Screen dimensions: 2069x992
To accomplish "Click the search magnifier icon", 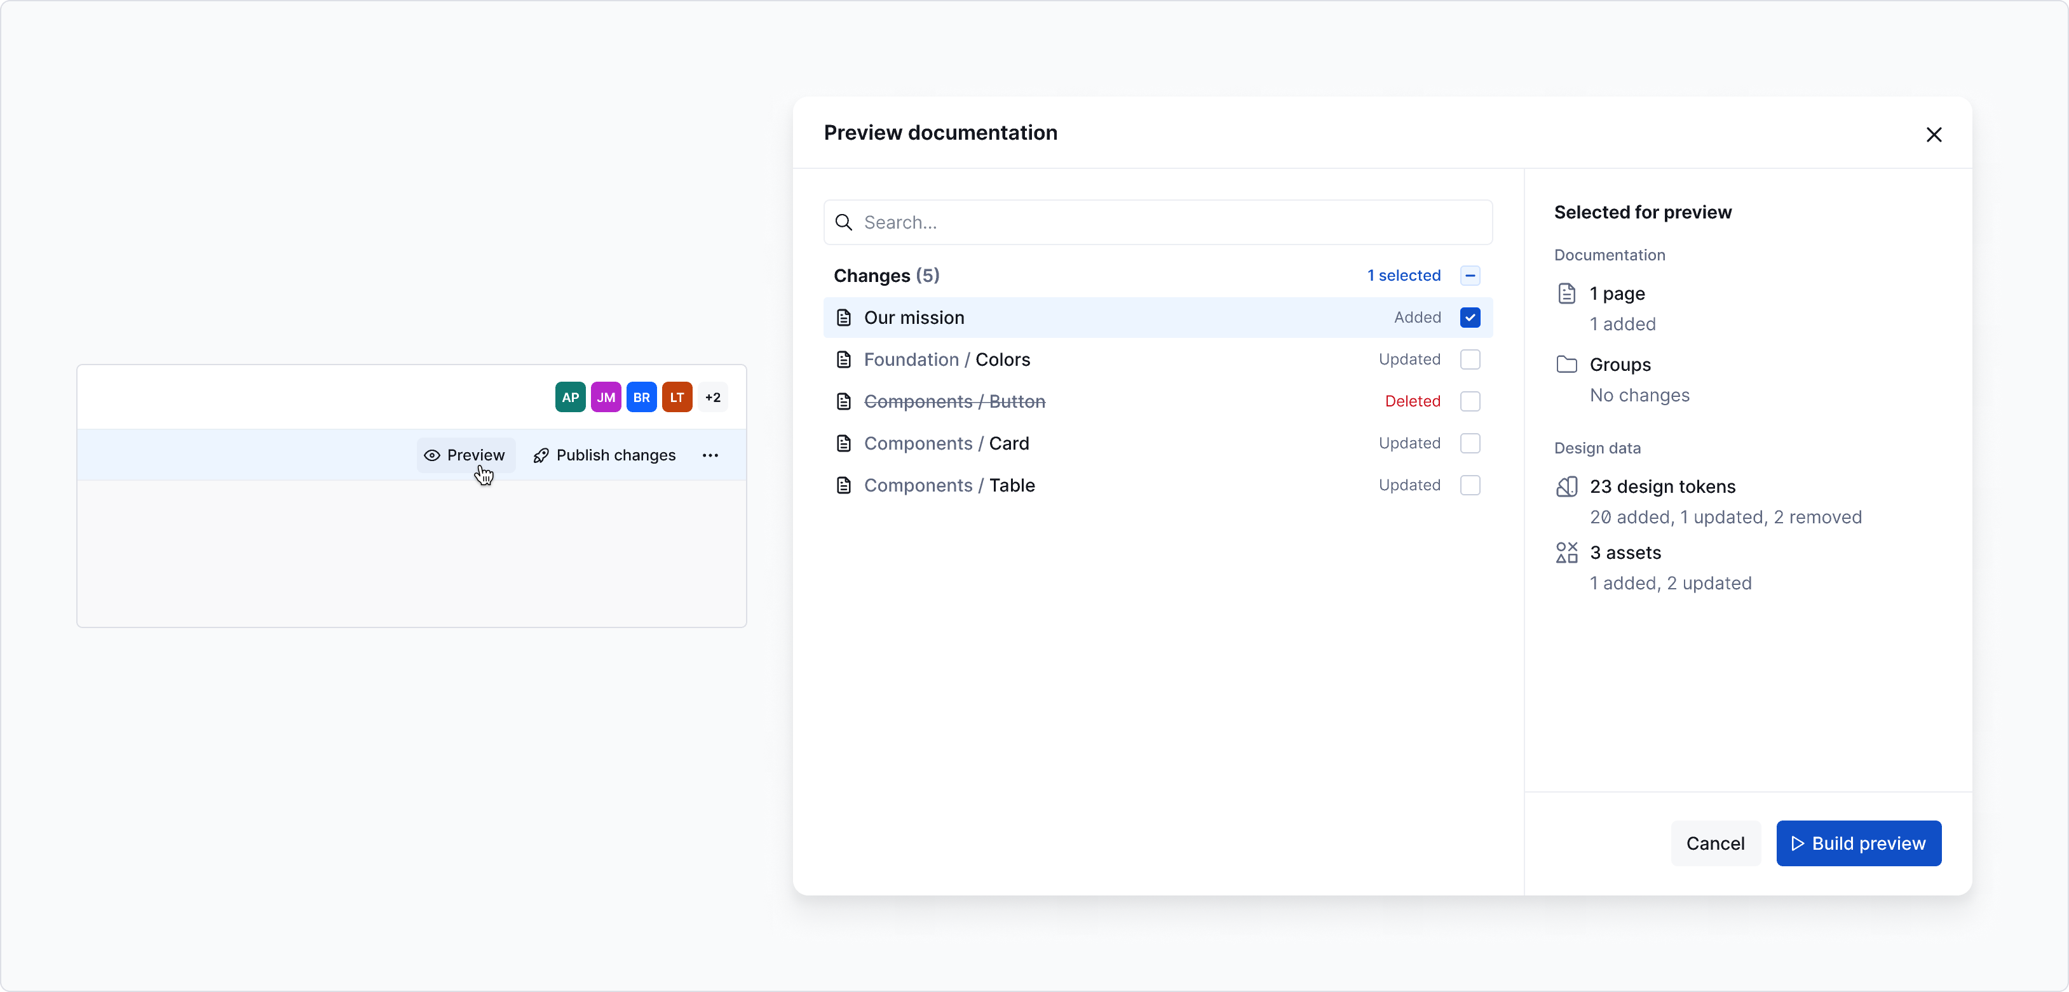I will point(844,222).
